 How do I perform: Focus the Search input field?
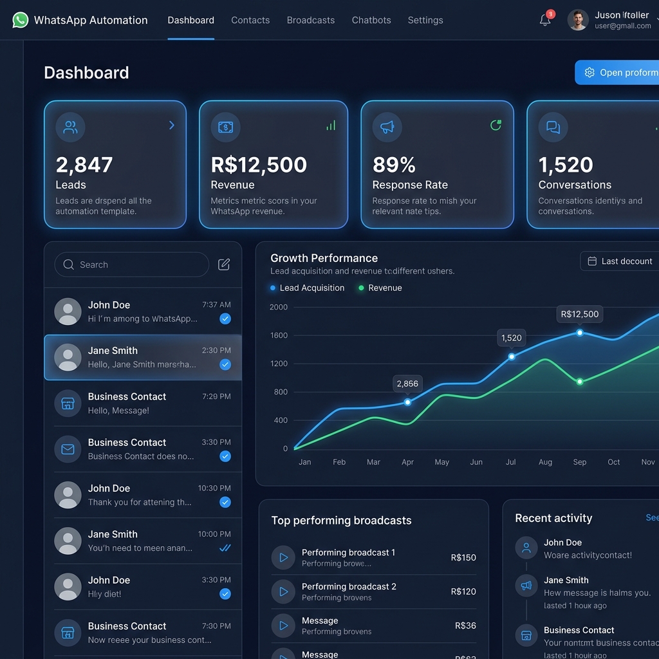click(x=131, y=265)
